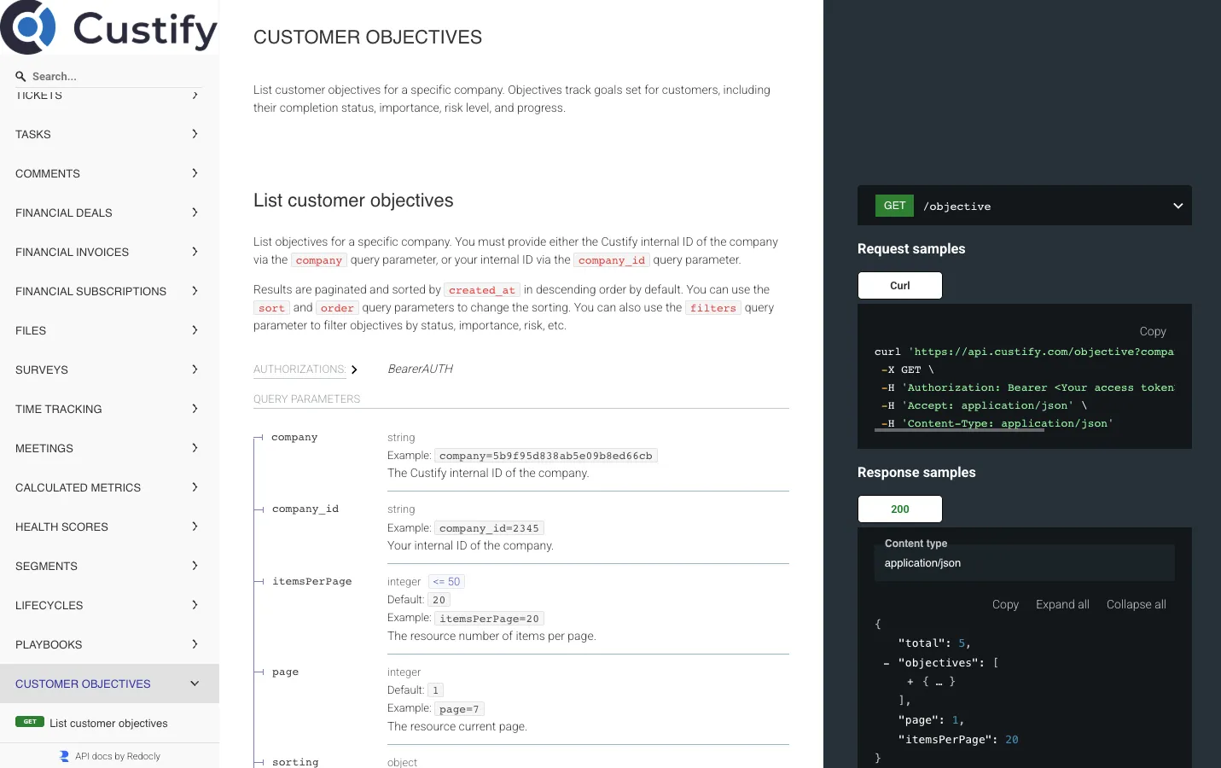Select List customer objectives sidebar item
The image size is (1221, 768).
(109, 723)
